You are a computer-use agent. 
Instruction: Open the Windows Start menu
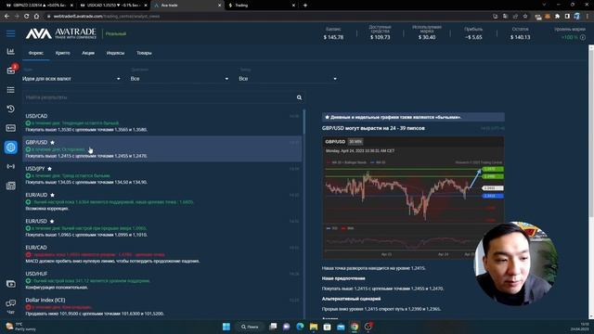click(x=226, y=327)
